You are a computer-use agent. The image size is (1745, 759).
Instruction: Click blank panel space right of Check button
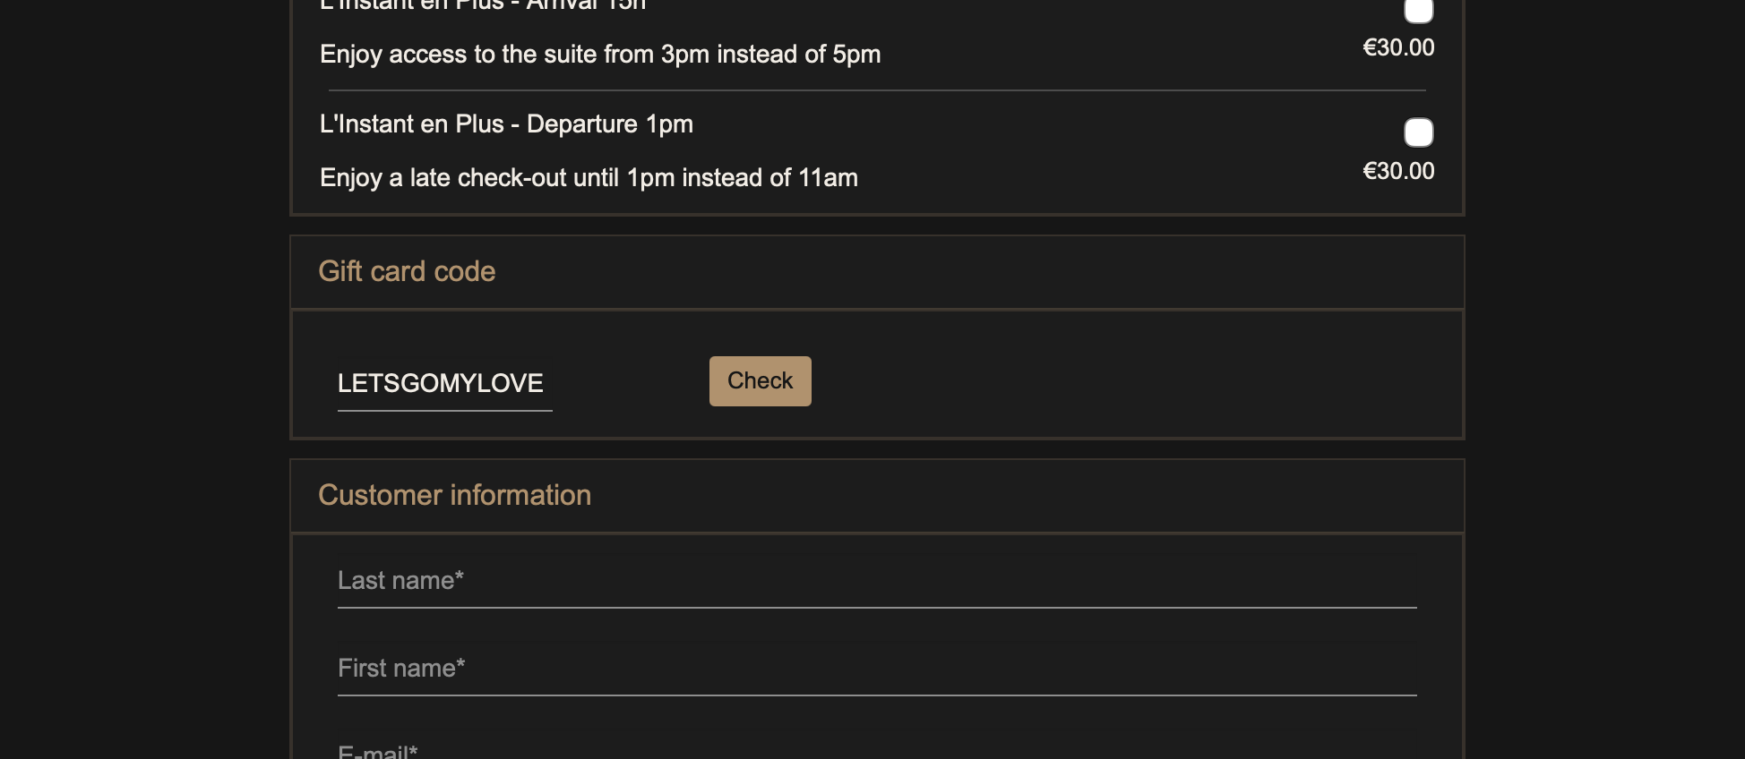1120,380
